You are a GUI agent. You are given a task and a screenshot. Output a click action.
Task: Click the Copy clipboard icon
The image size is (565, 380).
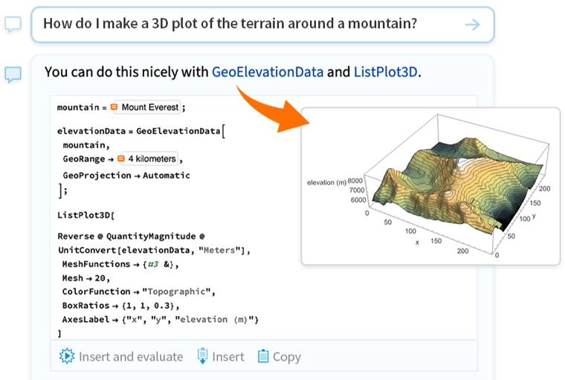263,356
